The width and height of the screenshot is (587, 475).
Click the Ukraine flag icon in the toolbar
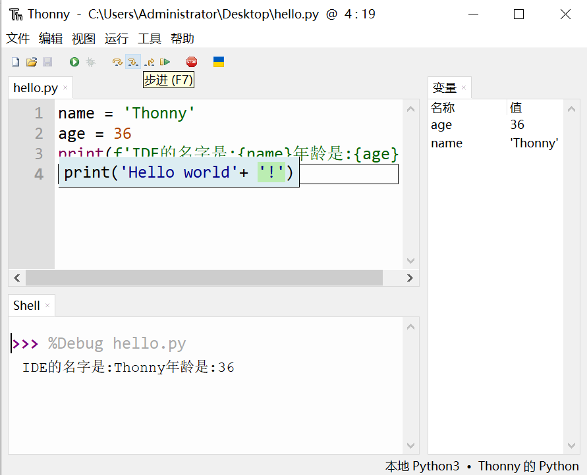(219, 62)
